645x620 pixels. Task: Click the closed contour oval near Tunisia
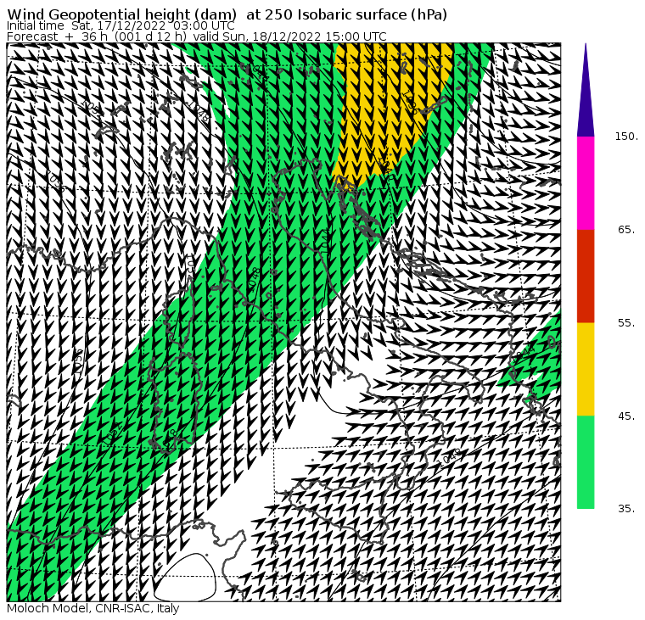pos(185,578)
